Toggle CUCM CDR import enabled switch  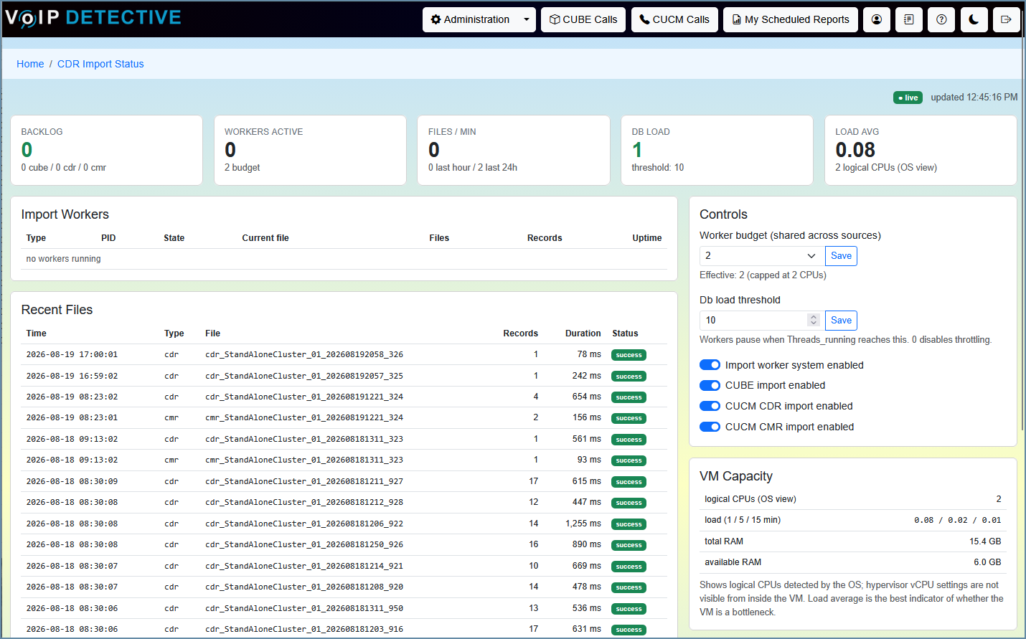coord(710,406)
